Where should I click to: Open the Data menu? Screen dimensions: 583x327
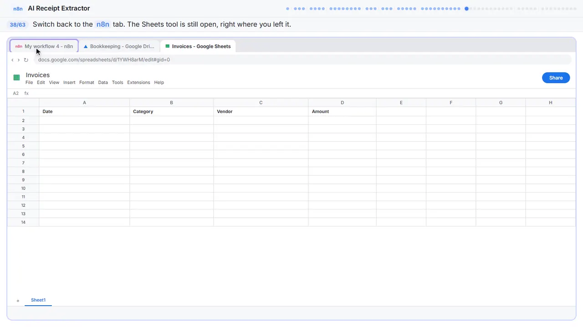[103, 83]
